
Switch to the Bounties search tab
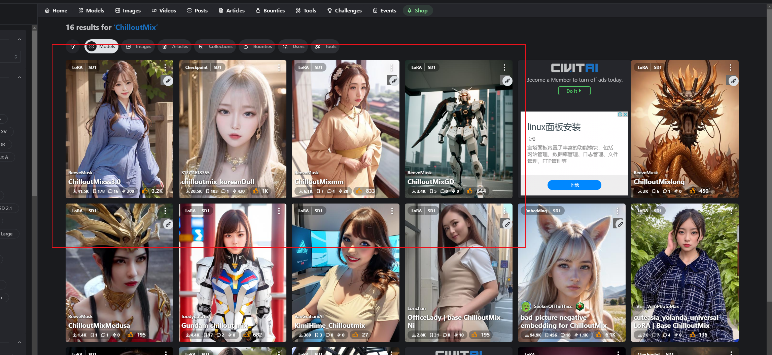coord(257,46)
